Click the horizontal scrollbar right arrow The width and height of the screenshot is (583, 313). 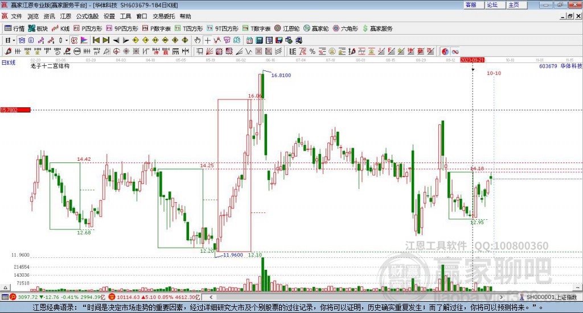(501, 297)
